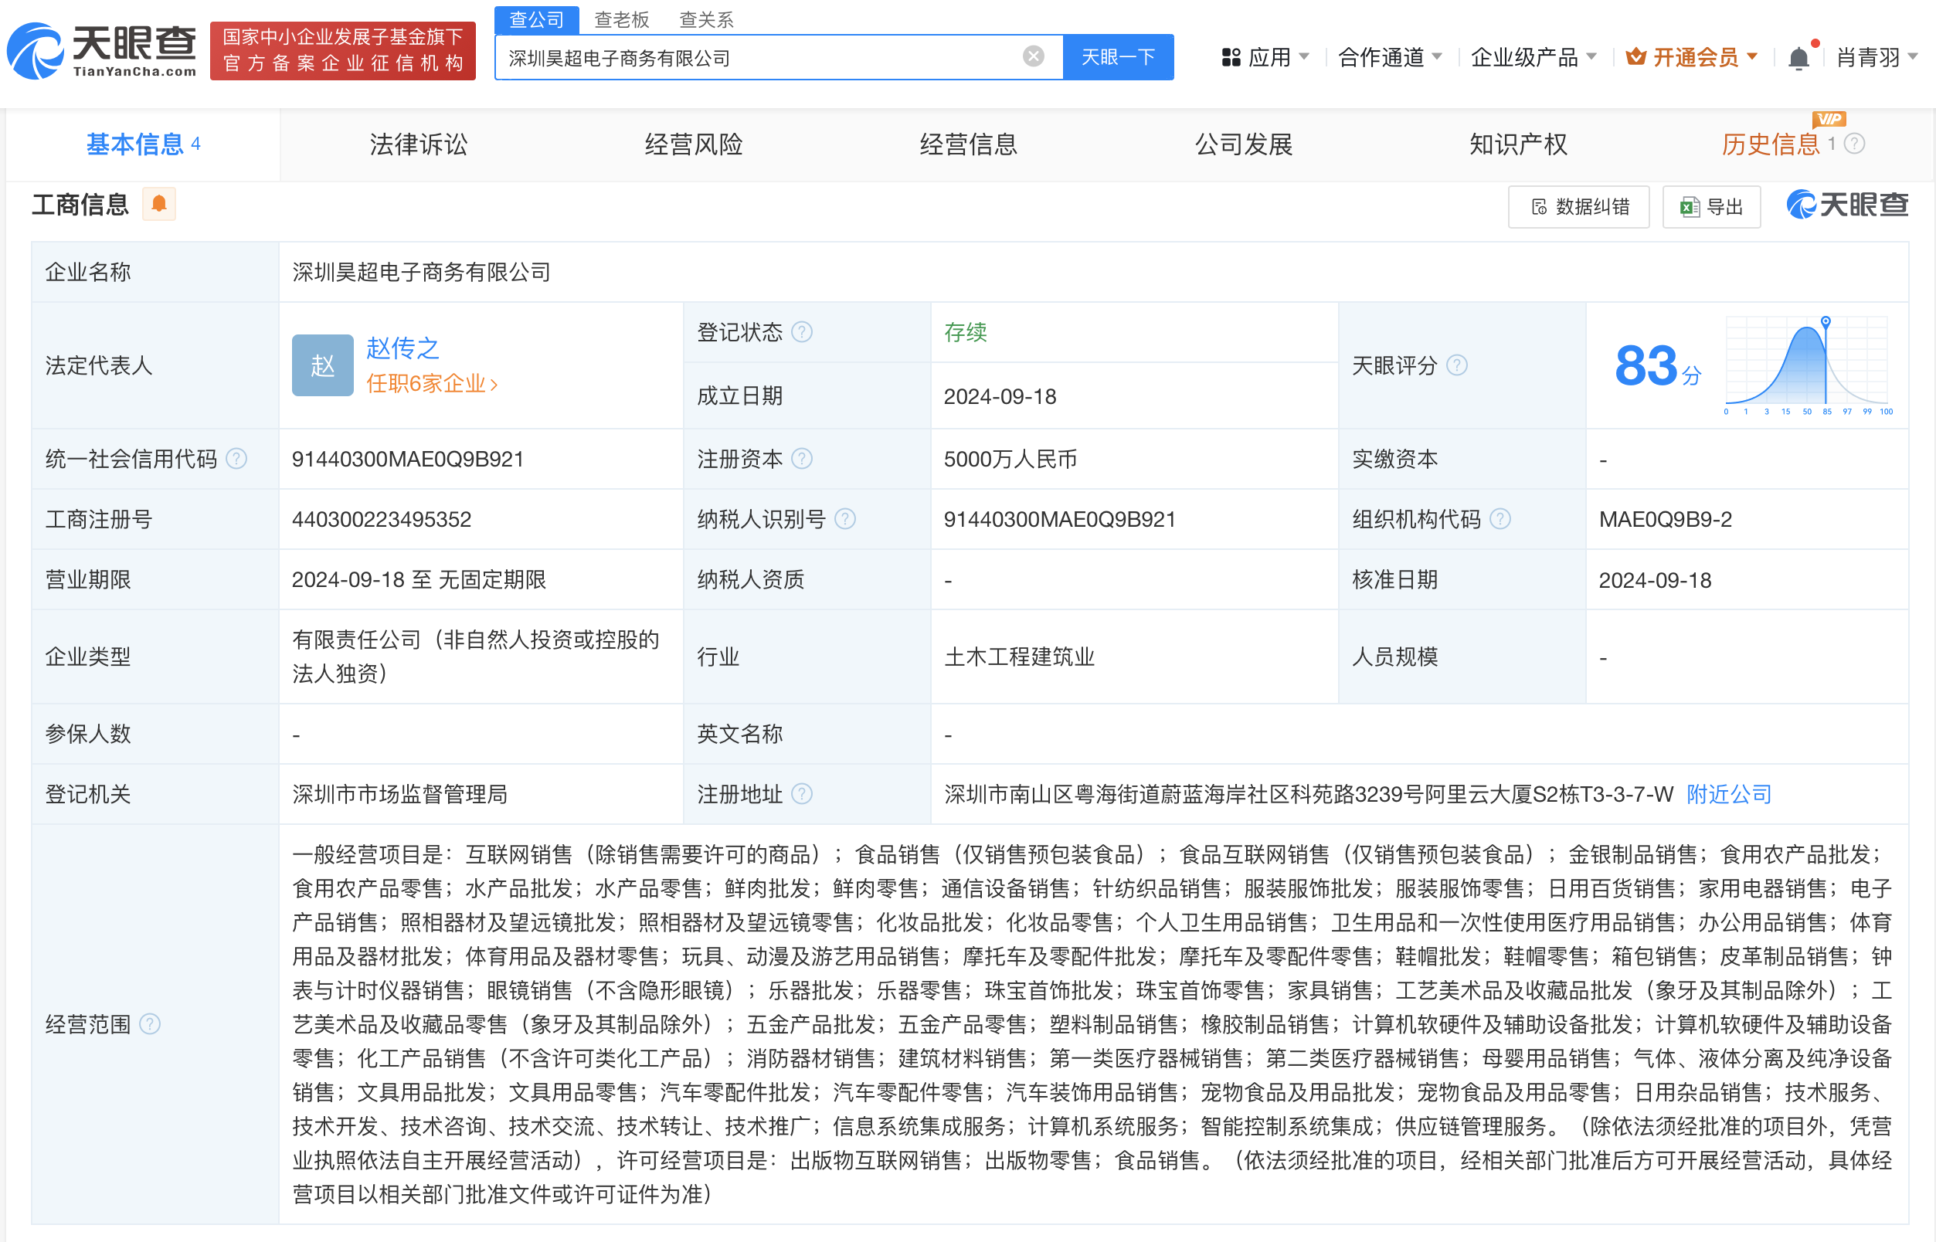This screenshot has height=1242, width=1936.
Task: Switch to the 法律诉讼 tab
Action: click(417, 144)
